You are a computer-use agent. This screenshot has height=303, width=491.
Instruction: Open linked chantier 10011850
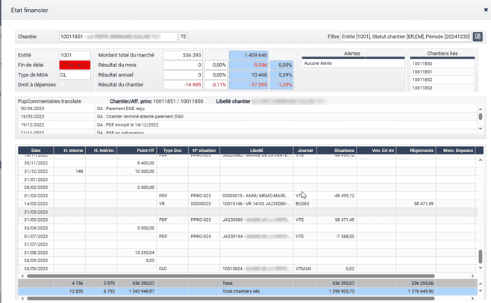pyautogui.click(x=422, y=64)
